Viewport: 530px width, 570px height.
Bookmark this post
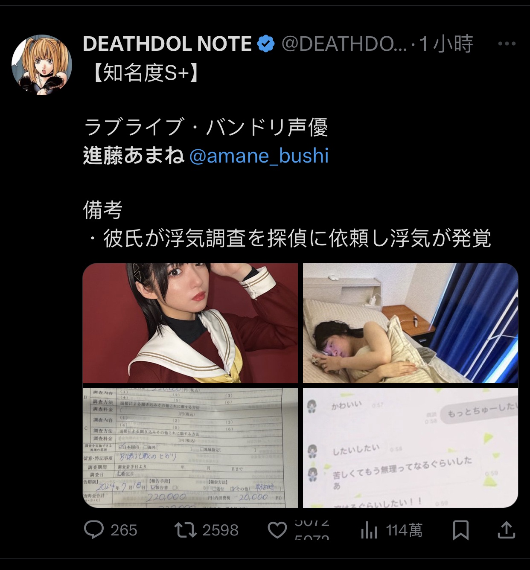click(x=460, y=530)
